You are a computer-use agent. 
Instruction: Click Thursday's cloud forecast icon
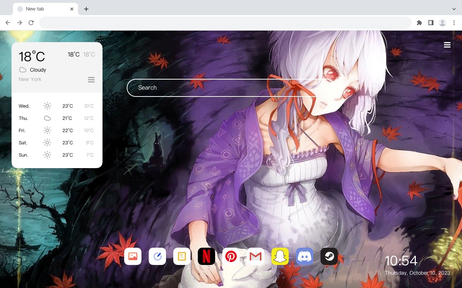47,118
